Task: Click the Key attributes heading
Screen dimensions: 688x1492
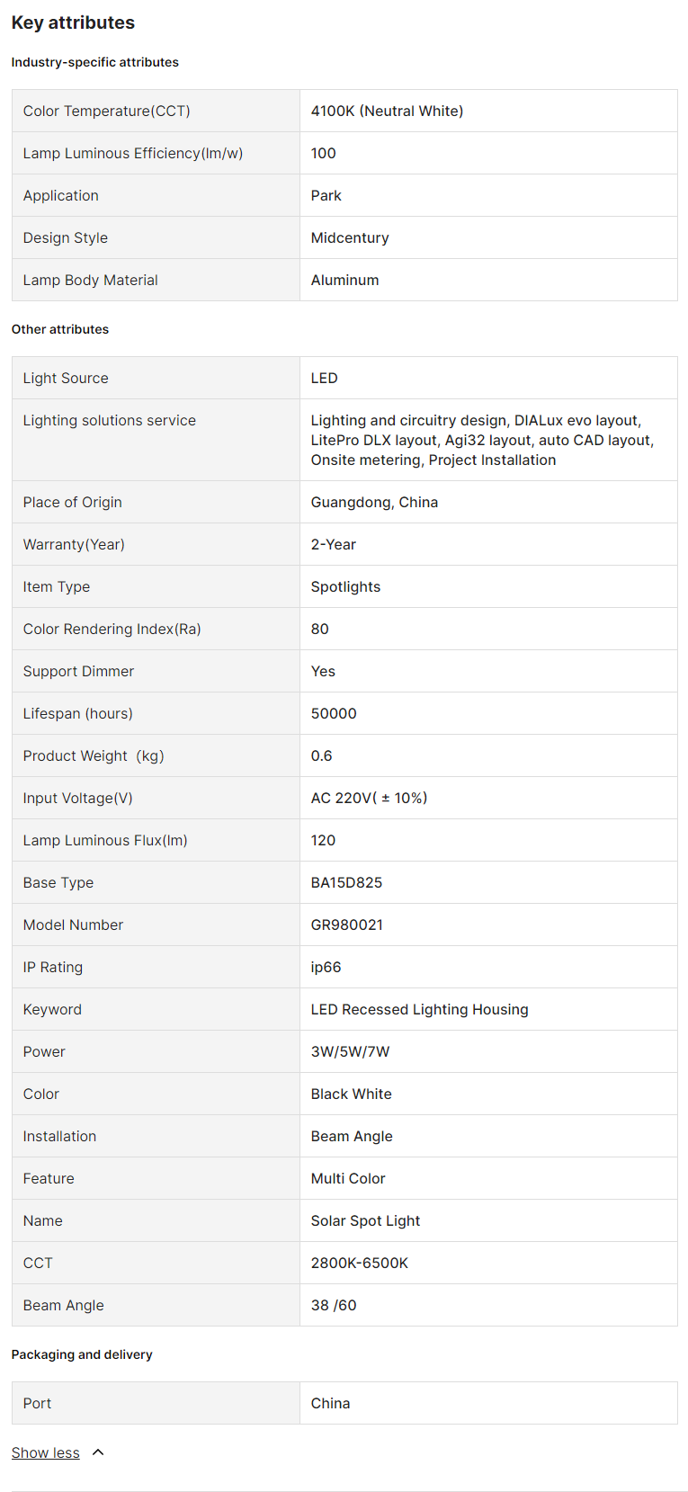Action: (x=73, y=22)
